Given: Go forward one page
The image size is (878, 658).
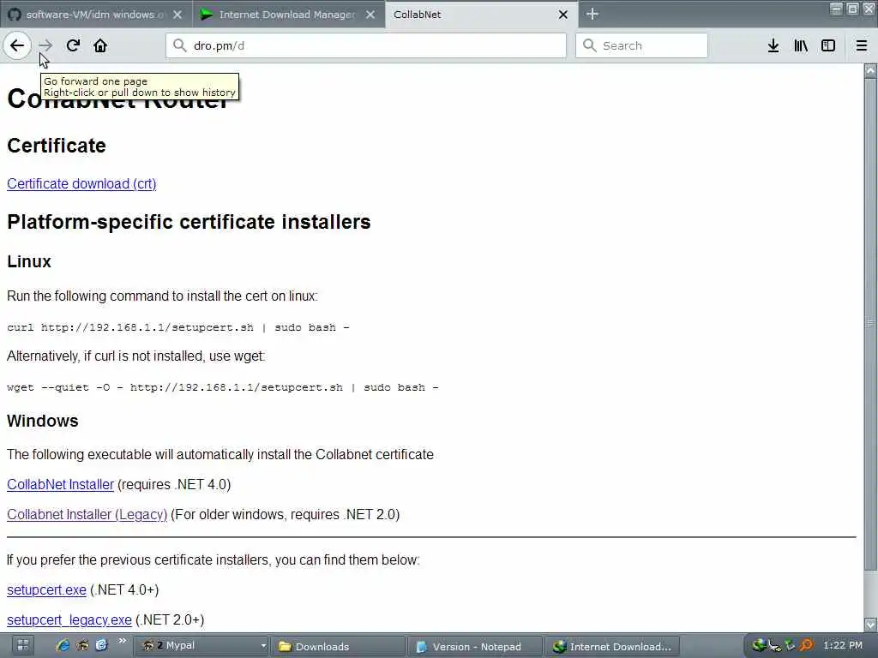Looking at the screenshot, I should (x=45, y=45).
